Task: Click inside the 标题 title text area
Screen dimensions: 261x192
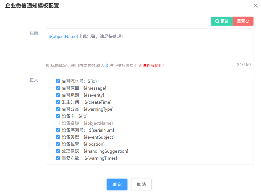Action: (150, 45)
